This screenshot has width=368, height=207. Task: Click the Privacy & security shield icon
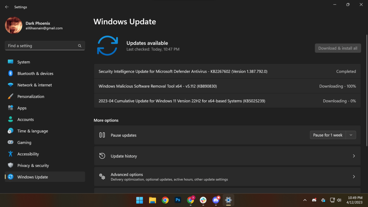11,165
